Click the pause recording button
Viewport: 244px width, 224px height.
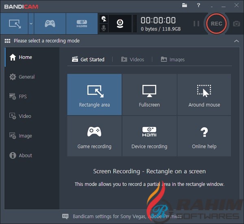196,24
